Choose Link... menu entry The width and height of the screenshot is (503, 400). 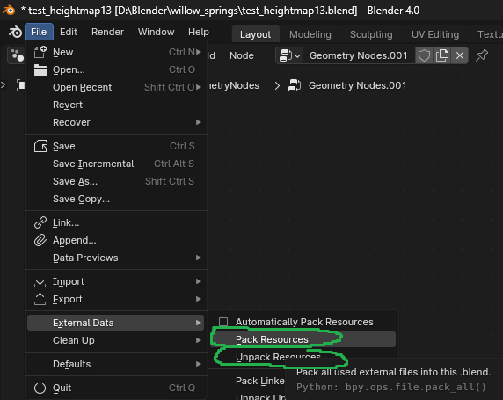(x=116, y=222)
